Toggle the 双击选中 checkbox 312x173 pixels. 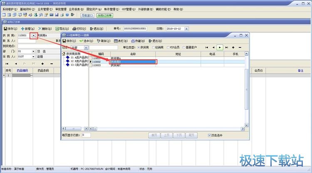209,135
